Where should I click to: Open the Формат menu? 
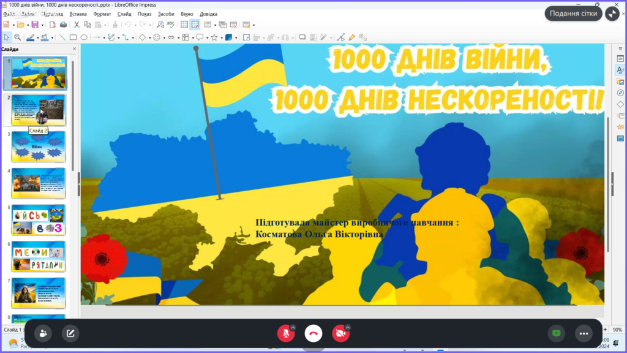[x=102, y=13]
